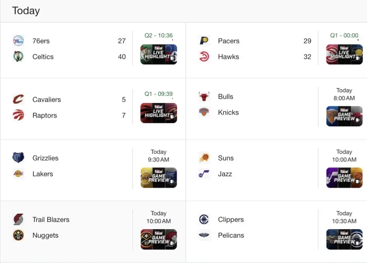
Task: Select the Cavaliers logo icon
Action: tap(18, 99)
